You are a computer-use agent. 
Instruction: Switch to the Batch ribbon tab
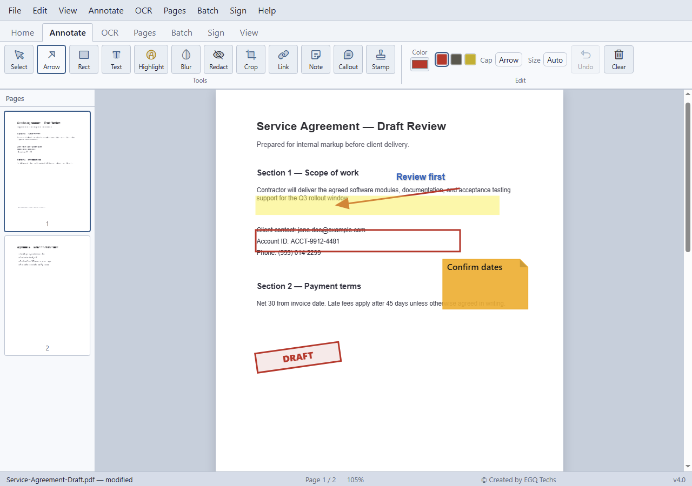pyautogui.click(x=182, y=32)
